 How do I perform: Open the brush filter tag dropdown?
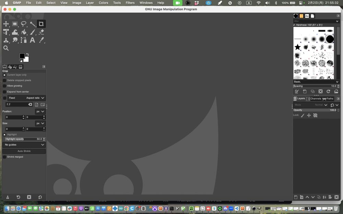(337, 21)
